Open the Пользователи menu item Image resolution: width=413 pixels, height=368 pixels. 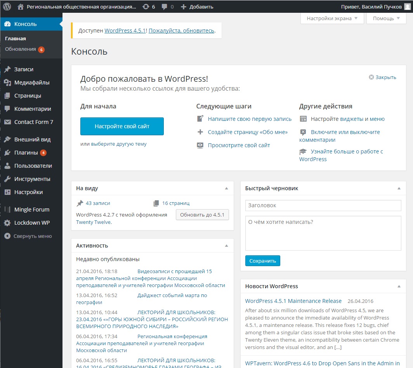pos(33,166)
